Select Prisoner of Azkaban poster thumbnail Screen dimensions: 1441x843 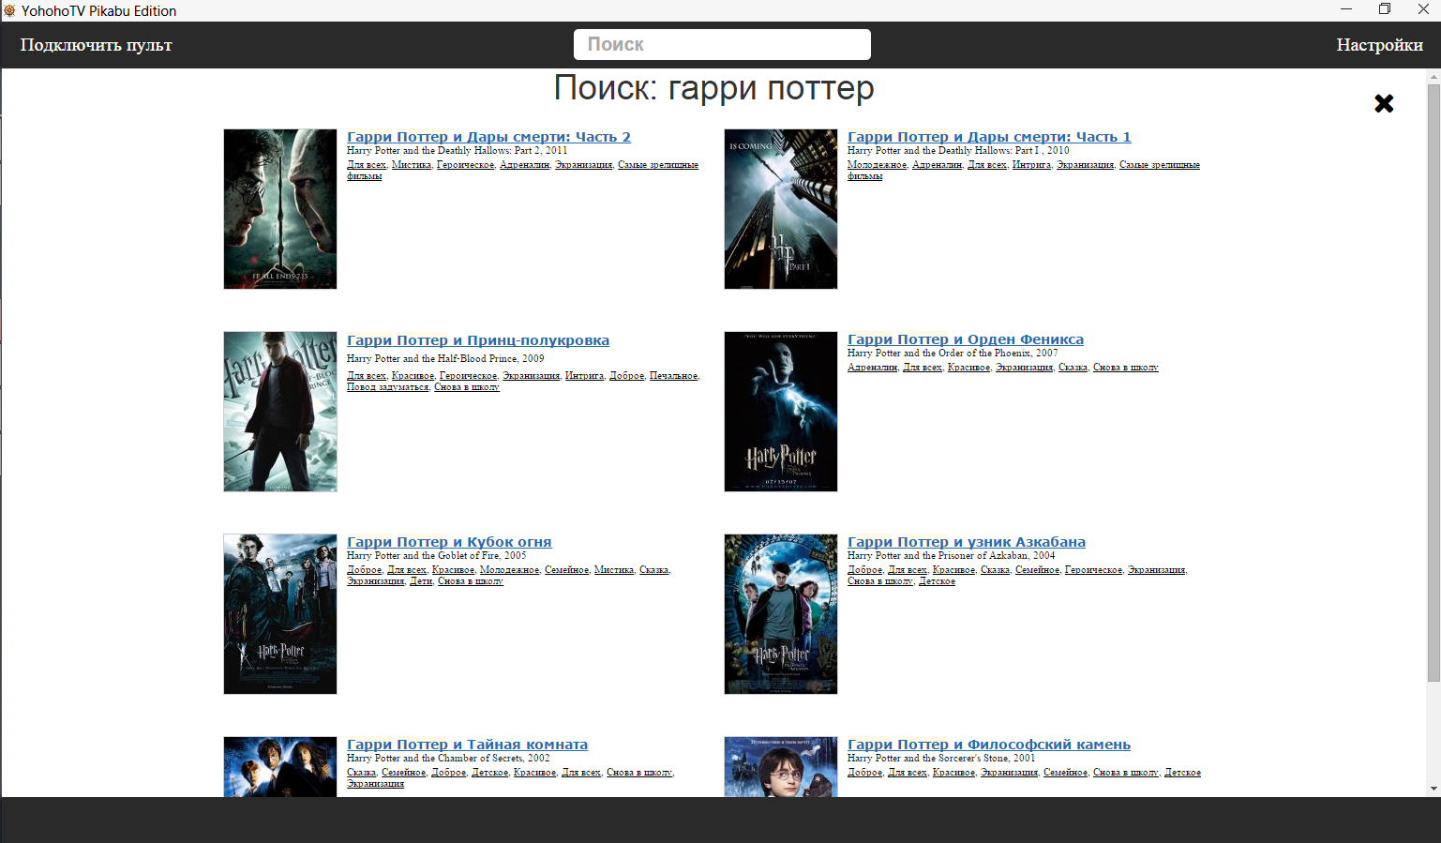(x=781, y=614)
